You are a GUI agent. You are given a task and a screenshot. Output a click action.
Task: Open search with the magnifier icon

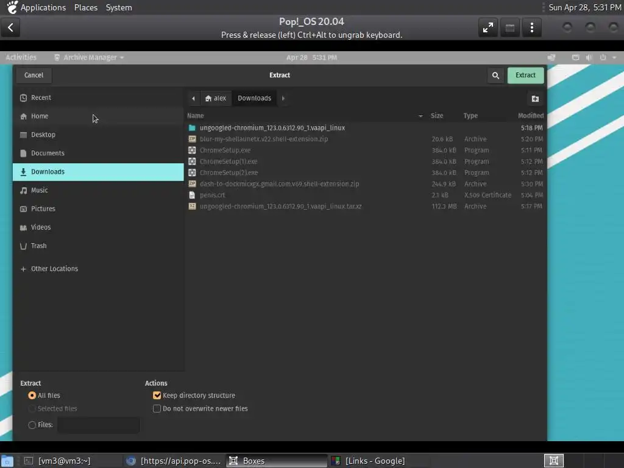point(495,75)
